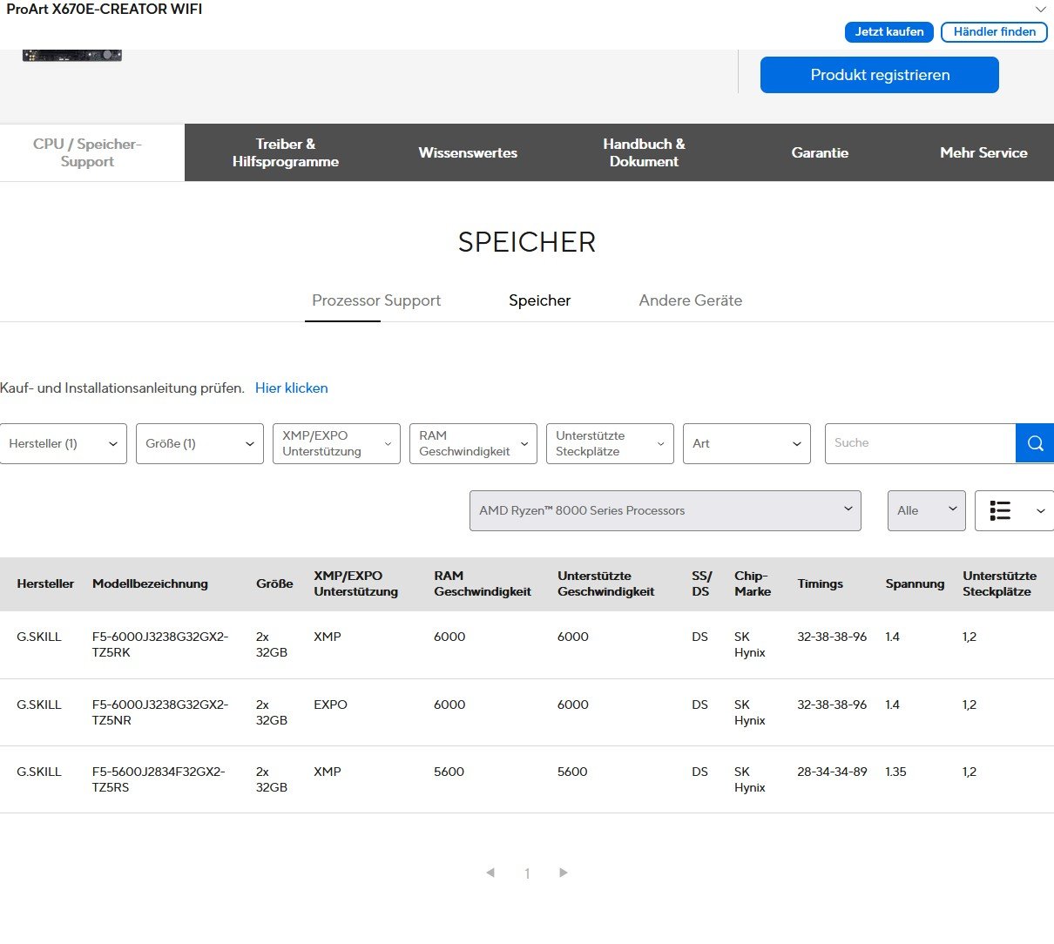Open the Art filter dropdown

coord(747,443)
